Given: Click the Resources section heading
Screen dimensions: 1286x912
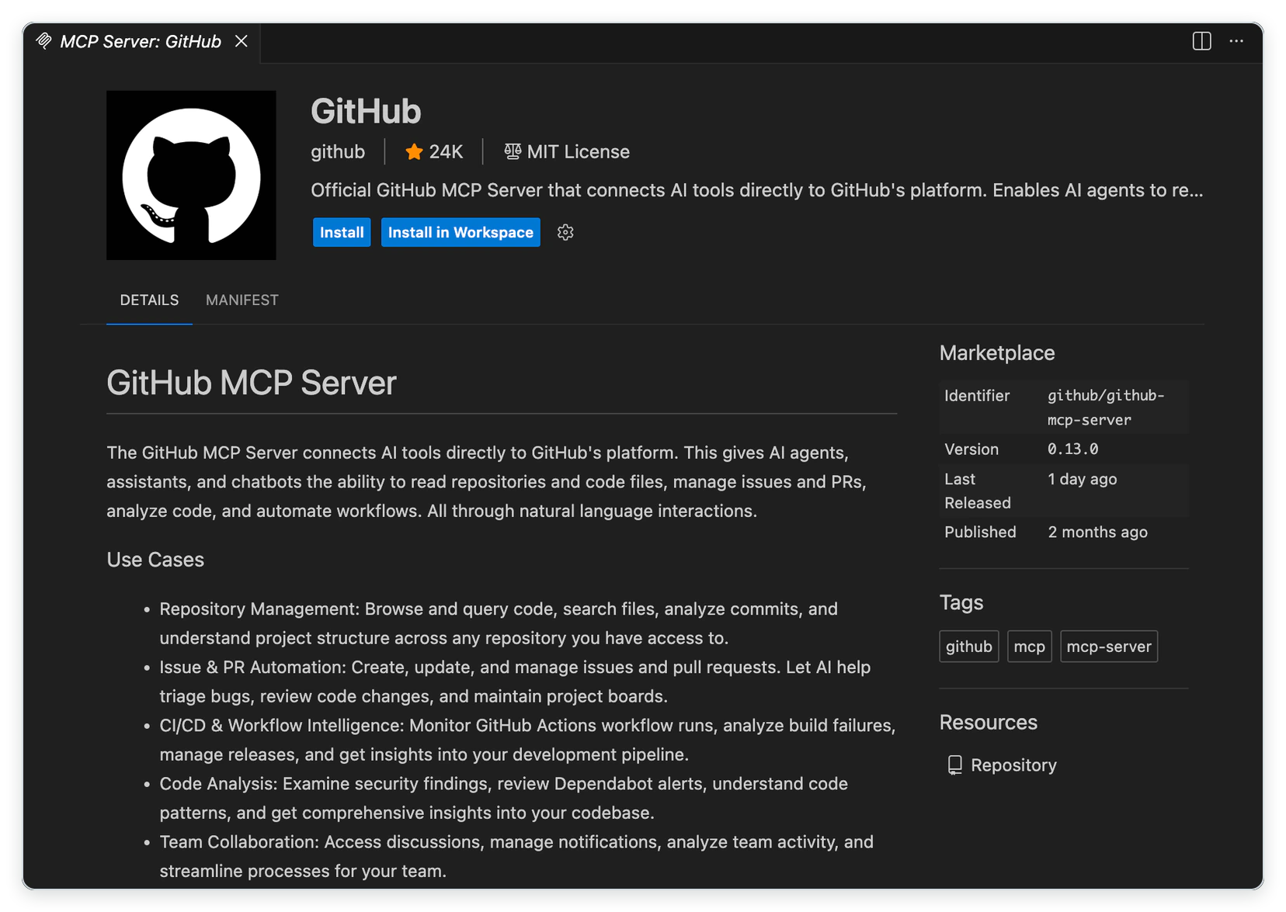Looking at the screenshot, I should pos(989,723).
